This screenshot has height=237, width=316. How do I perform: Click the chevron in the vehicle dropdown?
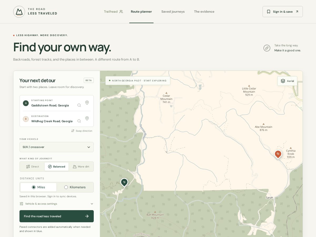click(89, 147)
